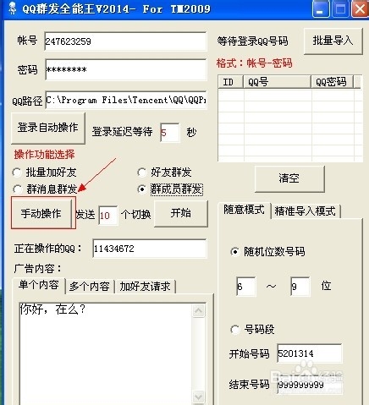Click the 帐号 input field

tap(125, 41)
